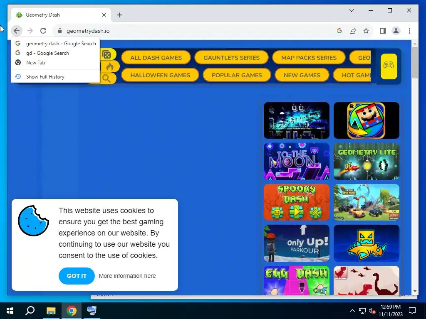The width and height of the screenshot is (426, 319).
Task: Click the computer app icon in taskbar
Action: pos(92,311)
